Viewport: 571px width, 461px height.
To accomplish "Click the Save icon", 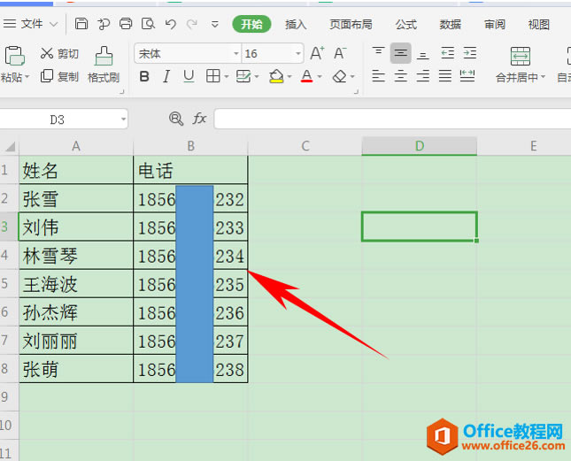I will coord(81,24).
